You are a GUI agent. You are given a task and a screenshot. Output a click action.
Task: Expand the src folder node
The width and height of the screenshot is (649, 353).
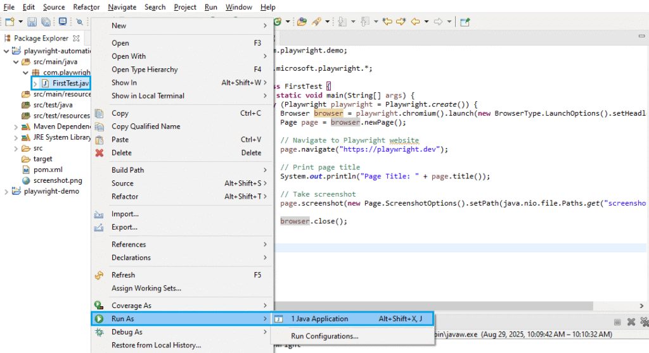16,148
